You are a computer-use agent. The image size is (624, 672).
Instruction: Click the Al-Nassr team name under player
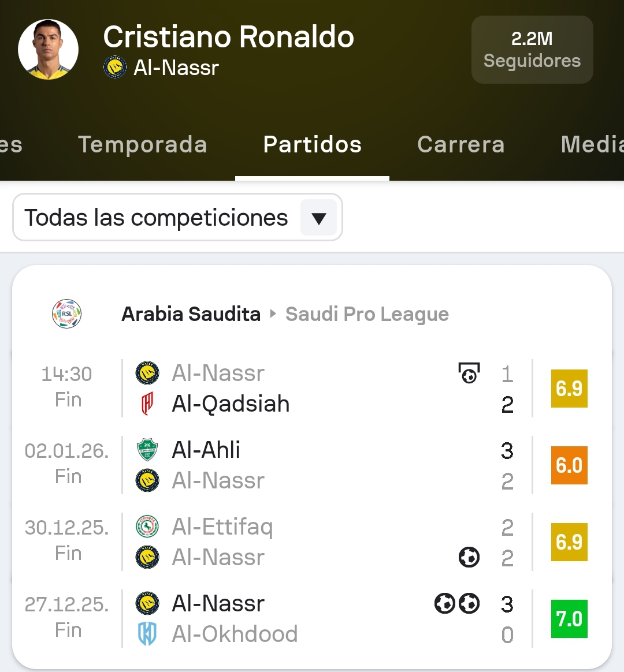(176, 68)
